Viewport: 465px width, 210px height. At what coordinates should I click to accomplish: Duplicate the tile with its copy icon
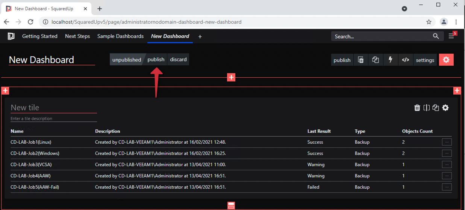click(436, 108)
